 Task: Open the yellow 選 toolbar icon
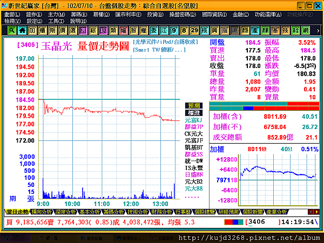click(x=73, y=31)
